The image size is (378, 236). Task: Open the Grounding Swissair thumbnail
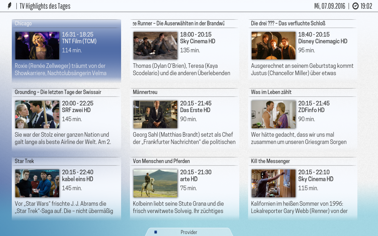click(37, 114)
